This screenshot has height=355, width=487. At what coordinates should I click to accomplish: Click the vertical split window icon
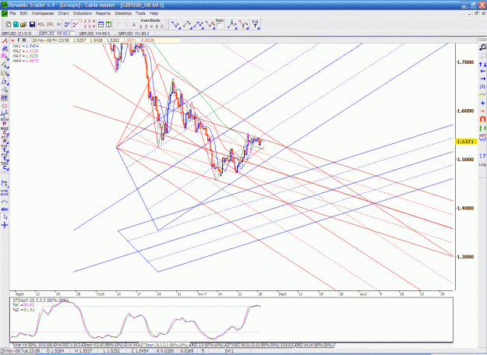109,24
